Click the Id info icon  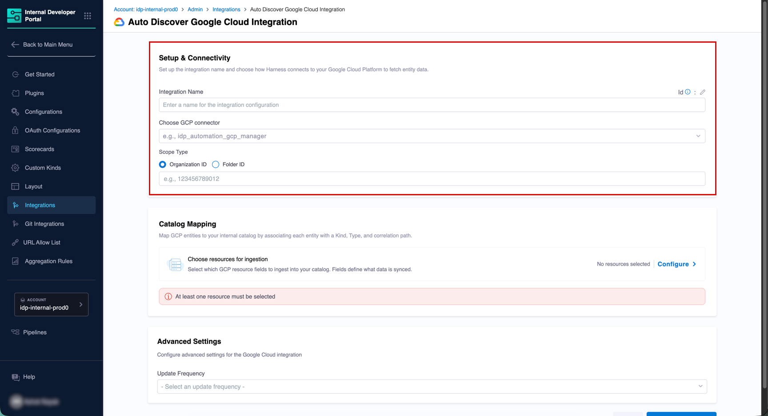[x=688, y=92]
